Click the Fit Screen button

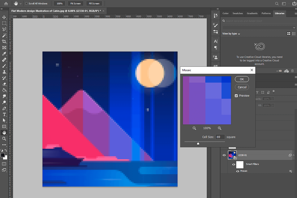coord(75,4)
